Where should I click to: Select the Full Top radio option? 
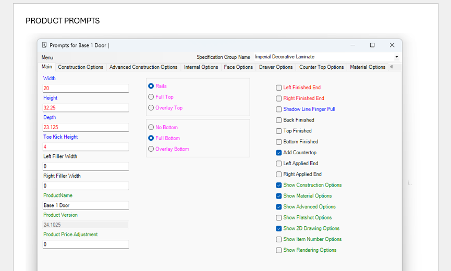tap(151, 97)
